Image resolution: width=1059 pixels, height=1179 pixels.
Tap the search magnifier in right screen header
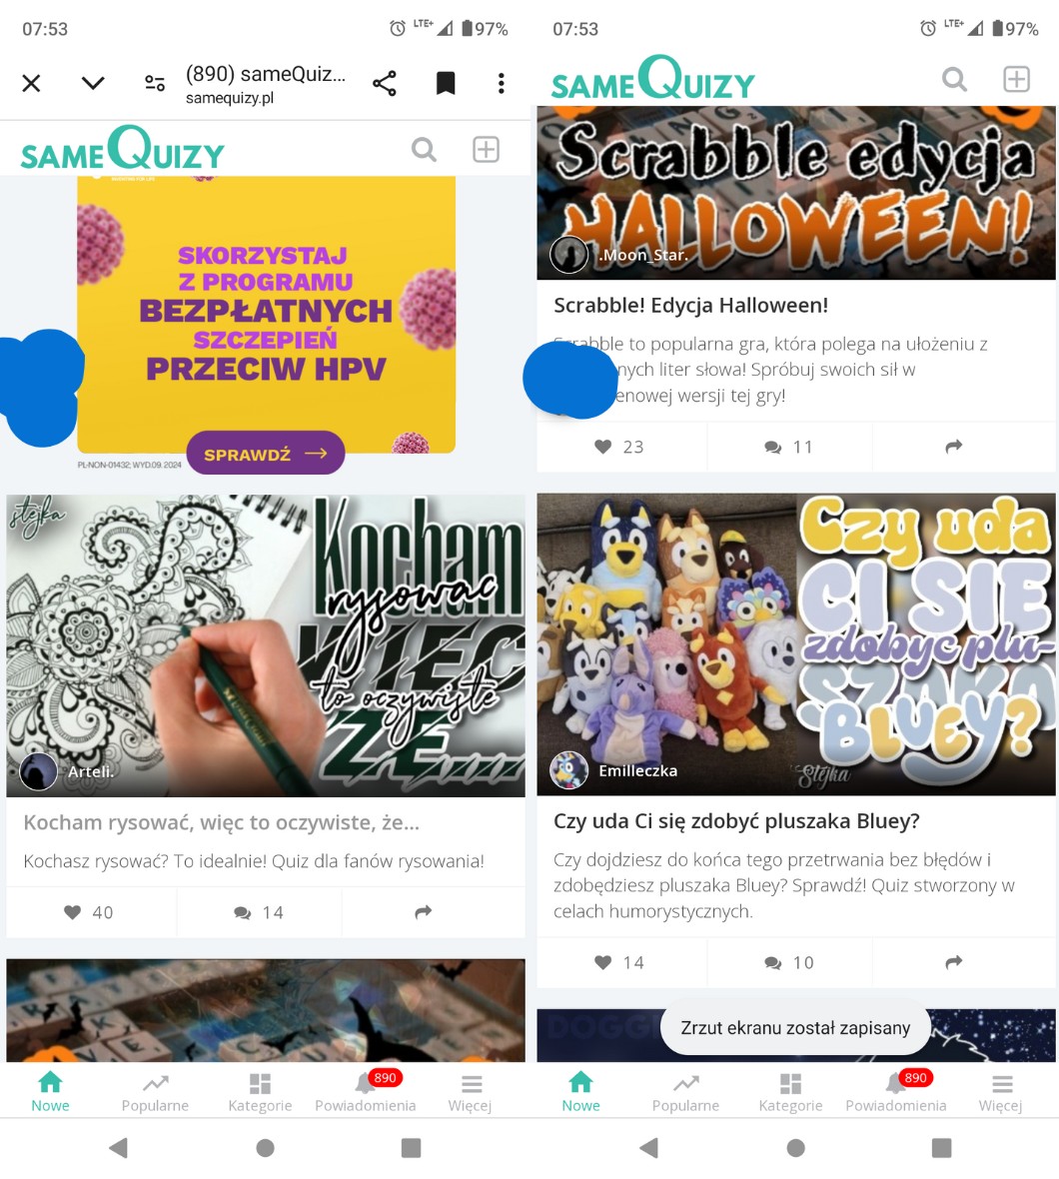click(x=954, y=79)
